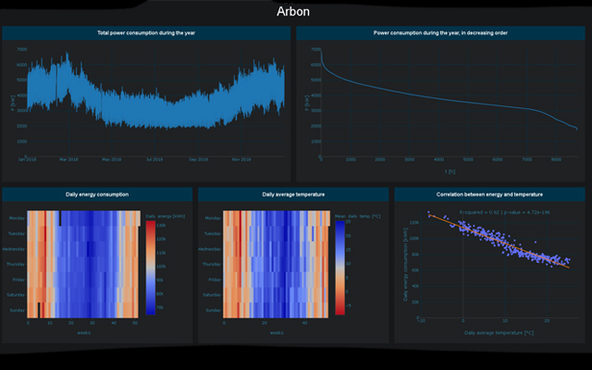Click the Daily average temperature panel title
Viewport: 592px width, 370px height.
pos(293,194)
